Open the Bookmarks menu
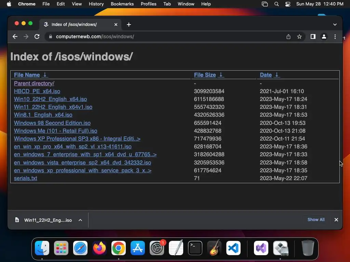 [122, 4]
